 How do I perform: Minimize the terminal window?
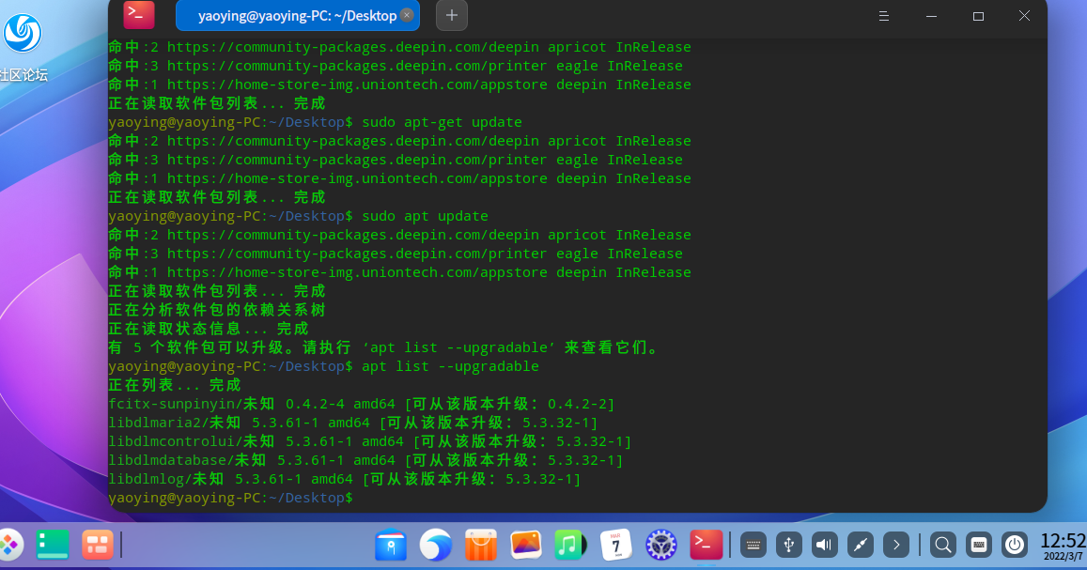(931, 16)
